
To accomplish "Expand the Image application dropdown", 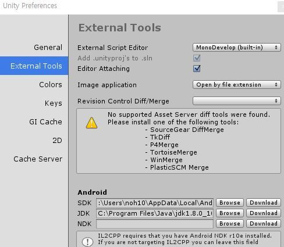I will 237,85.
